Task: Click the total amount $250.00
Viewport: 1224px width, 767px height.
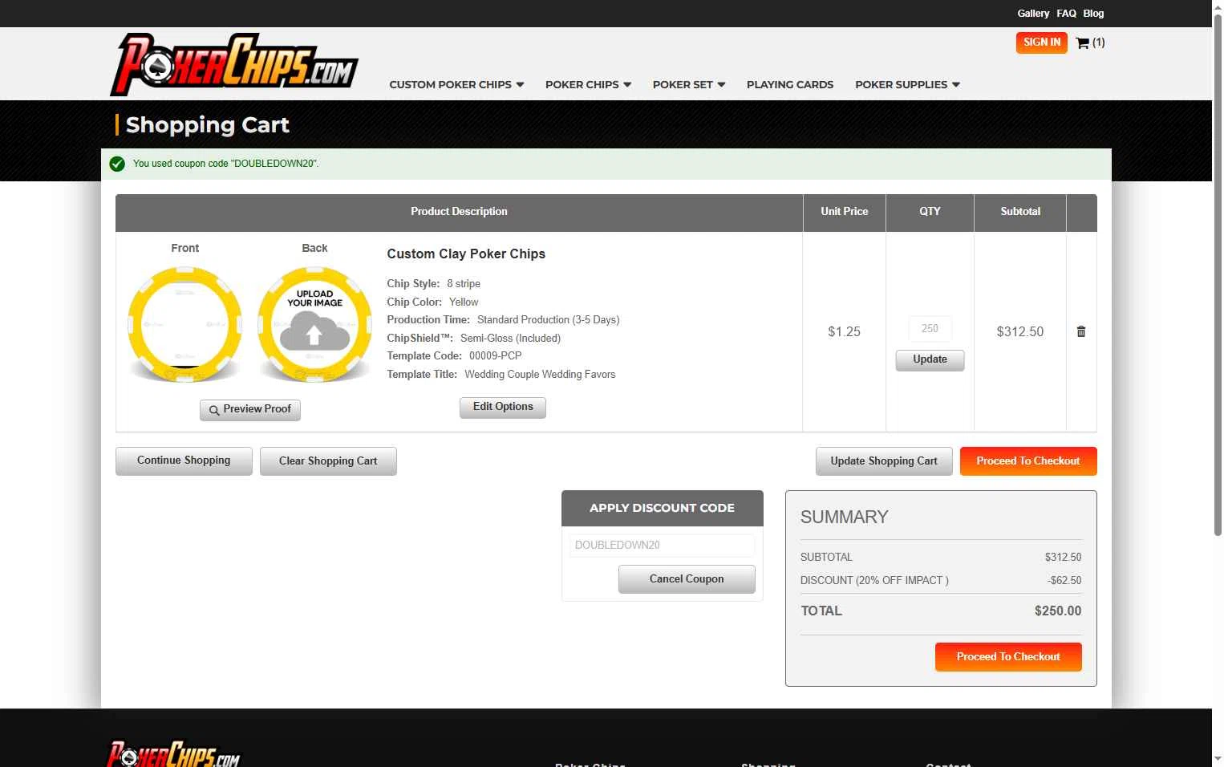Action: coord(1058,611)
